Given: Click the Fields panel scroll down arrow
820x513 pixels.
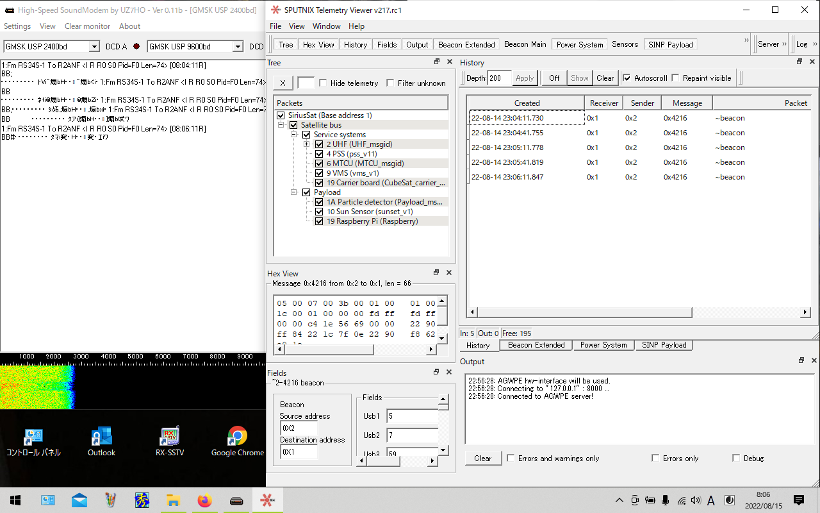Looking at the screenshot, I should 443,450.
